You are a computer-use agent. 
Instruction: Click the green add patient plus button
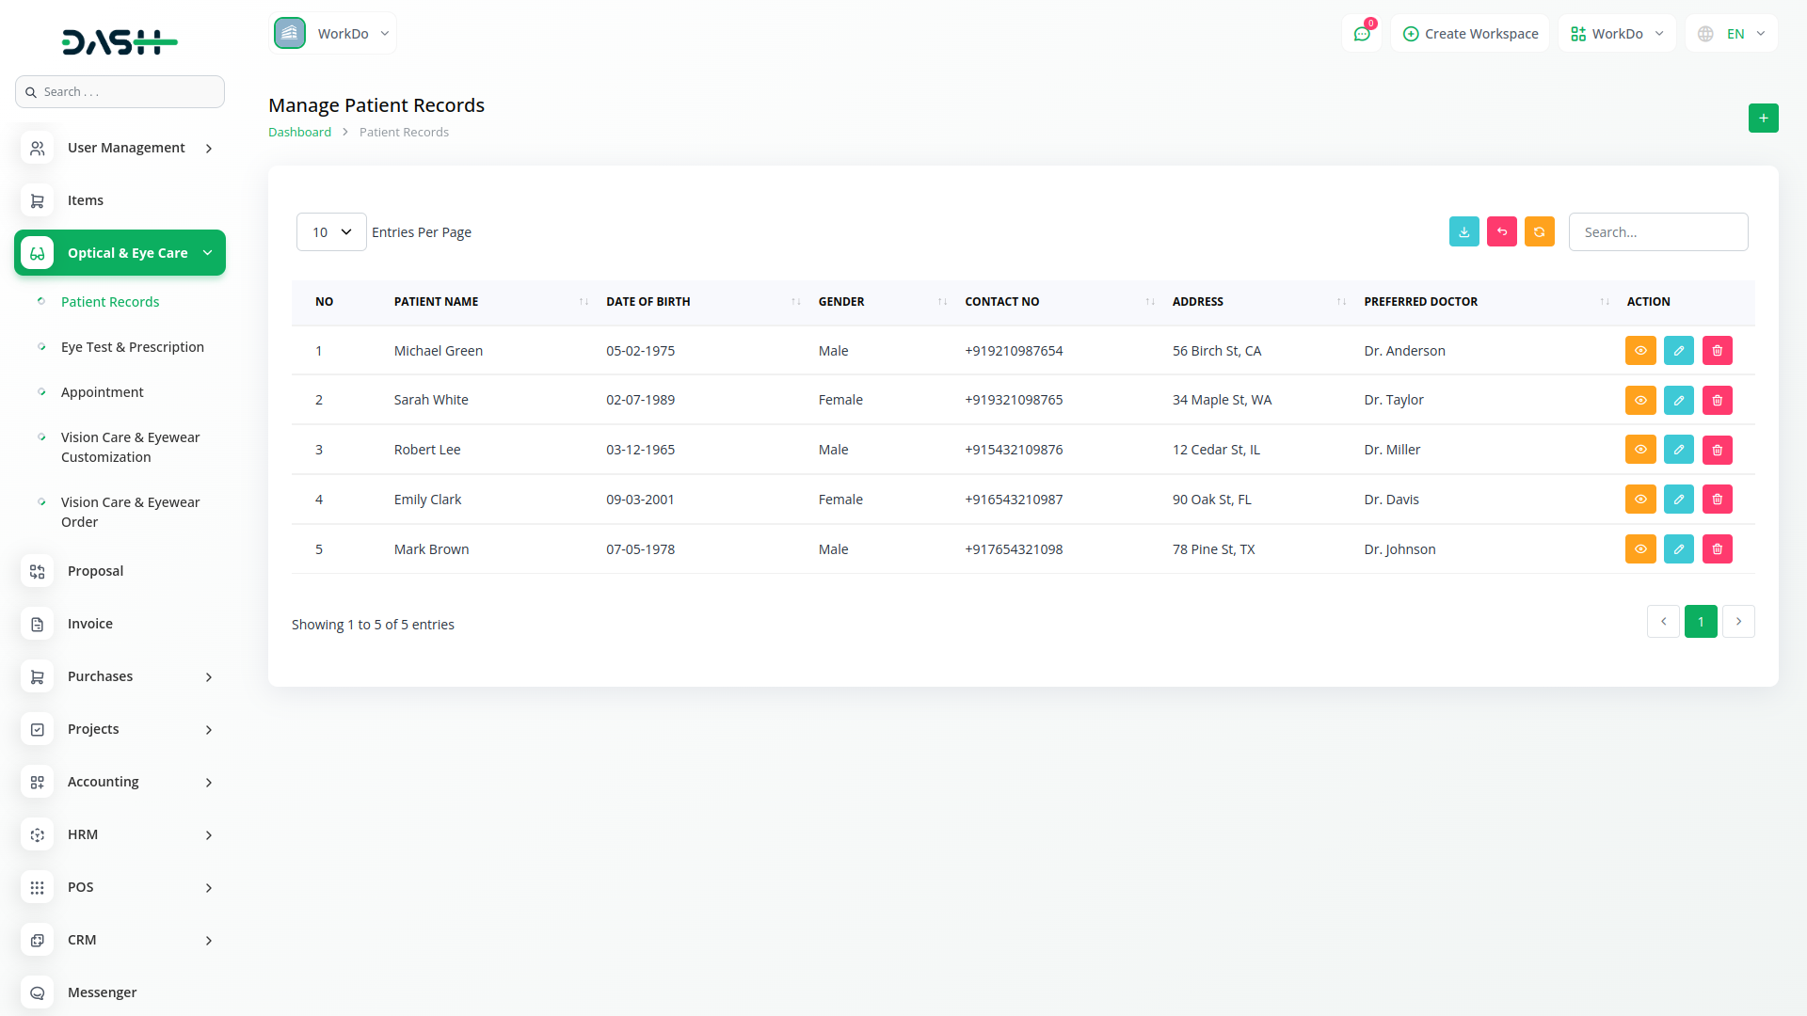(1763, 118)
